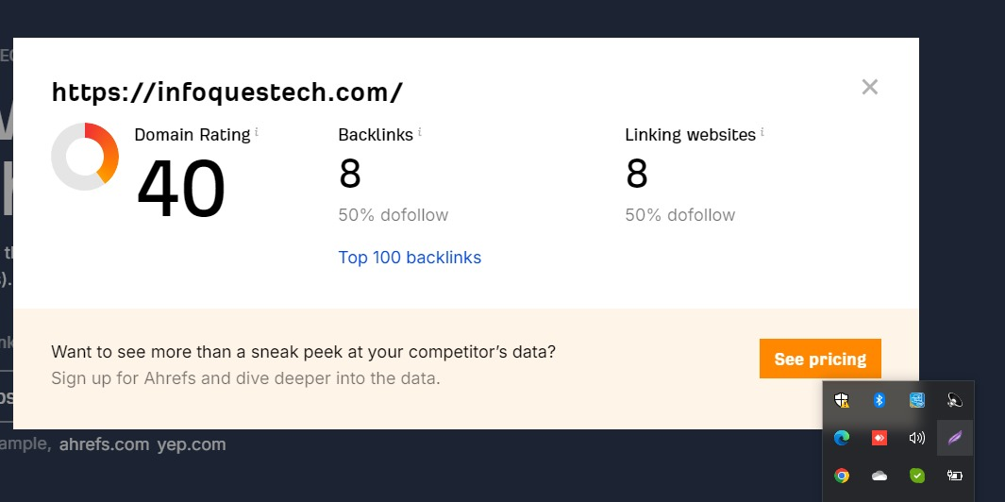1005x502 pixels.
Task: Open the OneDrive cloud tray icon
Action: point(879,476)
